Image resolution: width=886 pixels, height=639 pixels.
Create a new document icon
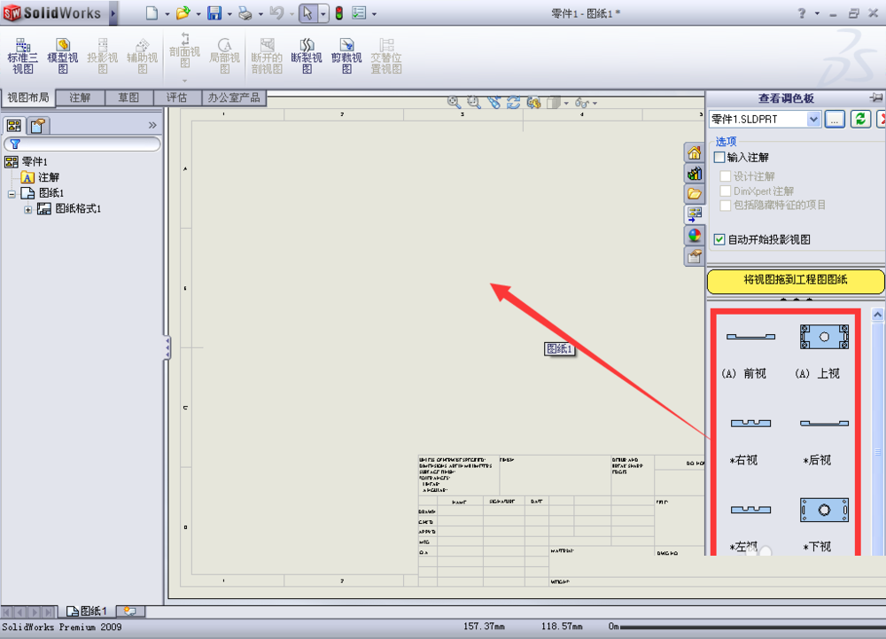tap(152, 13)
